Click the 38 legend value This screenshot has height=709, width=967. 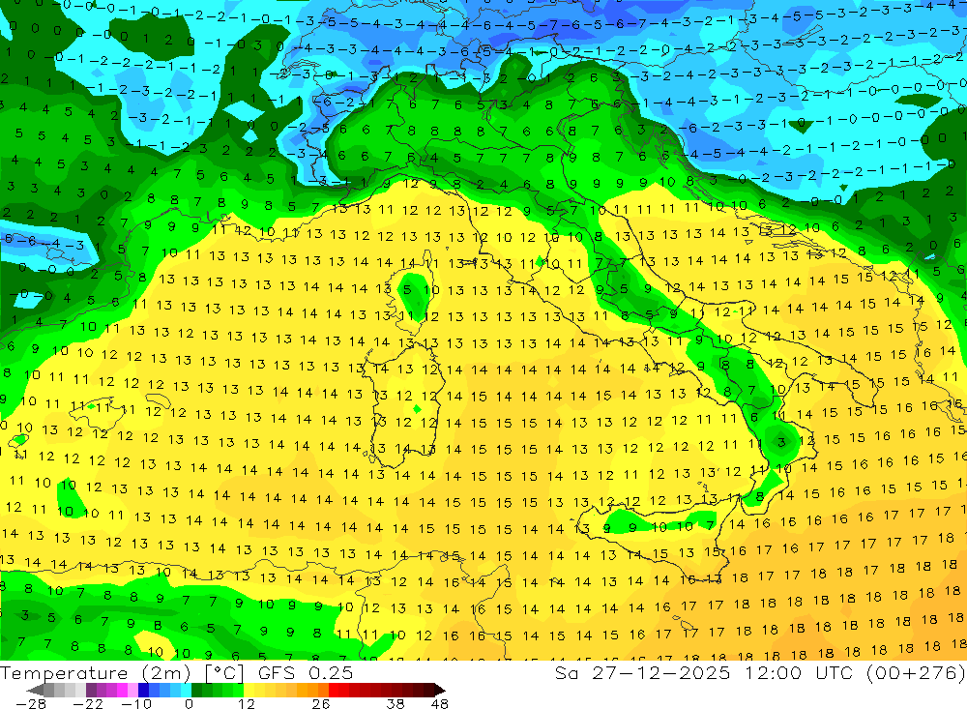pyautogui.click(x=396, y=704)
